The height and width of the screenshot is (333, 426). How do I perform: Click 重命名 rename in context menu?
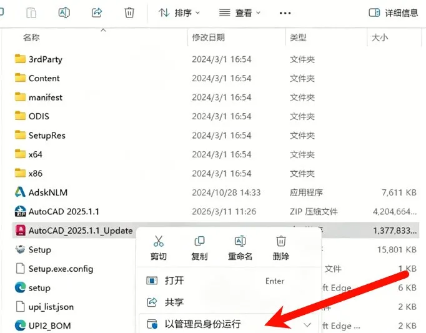tap(240, 247)
